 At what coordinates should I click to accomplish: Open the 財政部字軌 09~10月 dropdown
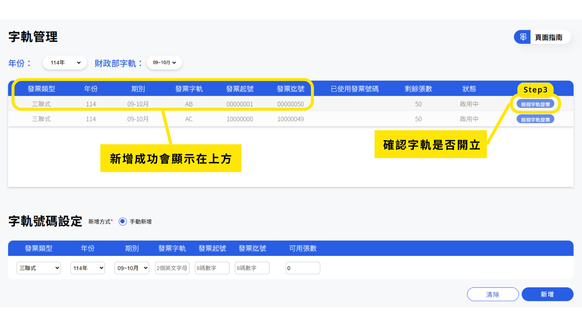click(164, 63)
